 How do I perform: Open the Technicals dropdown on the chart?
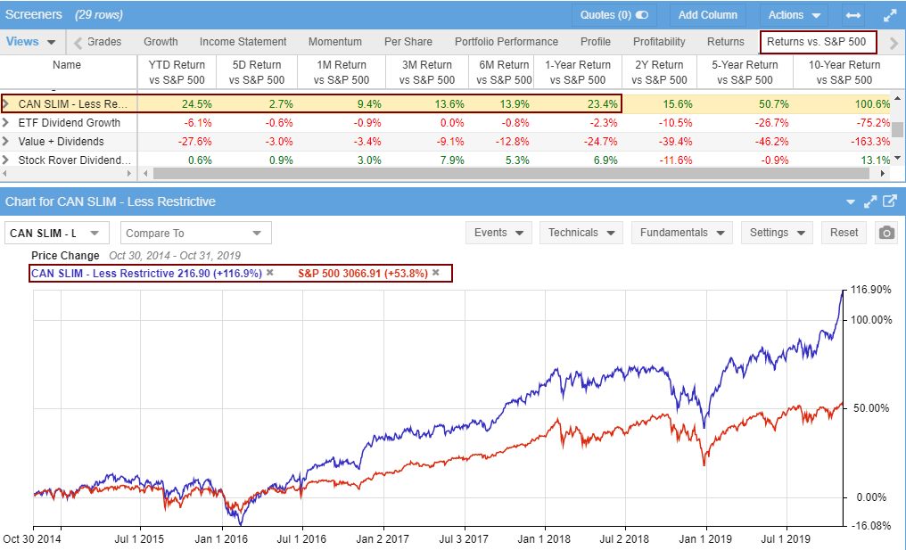581,232
